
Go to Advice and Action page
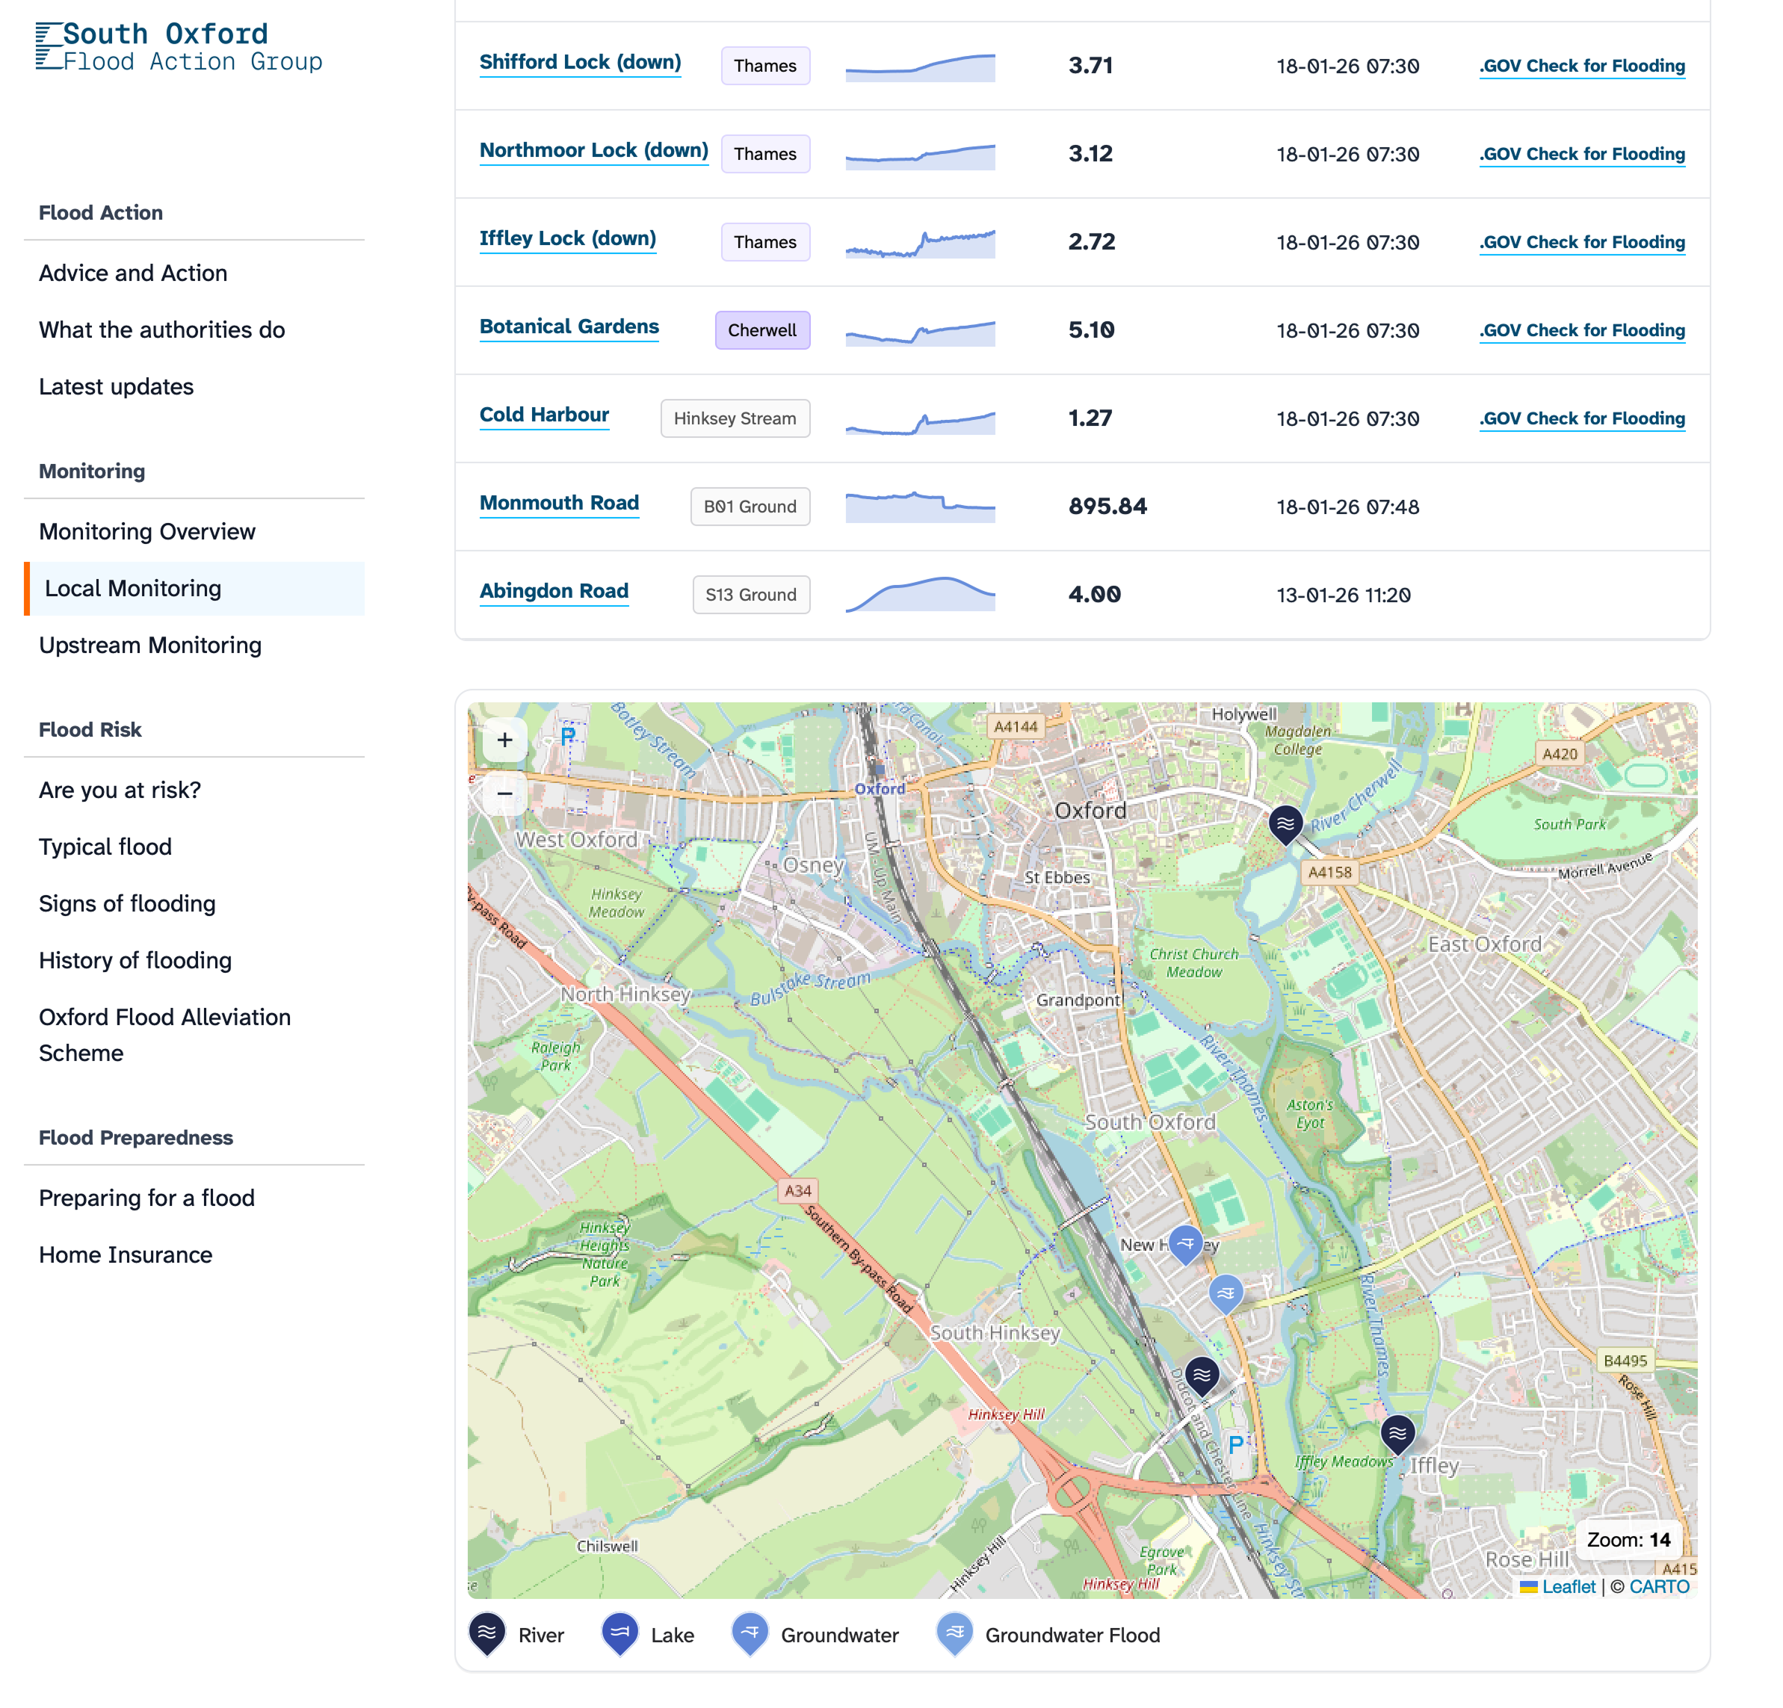click(x=133, y=273)
